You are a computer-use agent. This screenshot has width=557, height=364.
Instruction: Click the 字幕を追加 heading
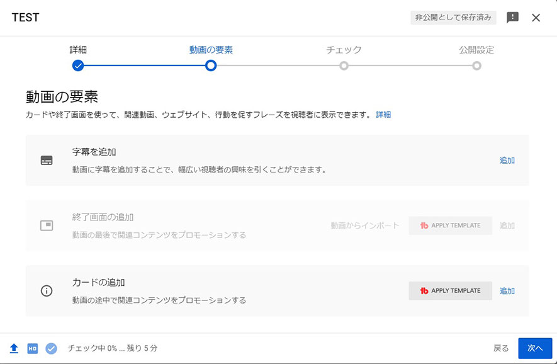click(94, 152)
